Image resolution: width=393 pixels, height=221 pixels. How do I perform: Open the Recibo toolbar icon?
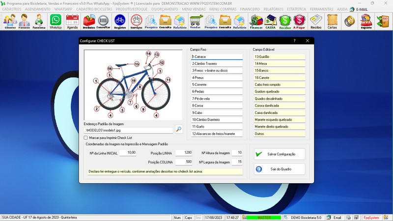316,21
